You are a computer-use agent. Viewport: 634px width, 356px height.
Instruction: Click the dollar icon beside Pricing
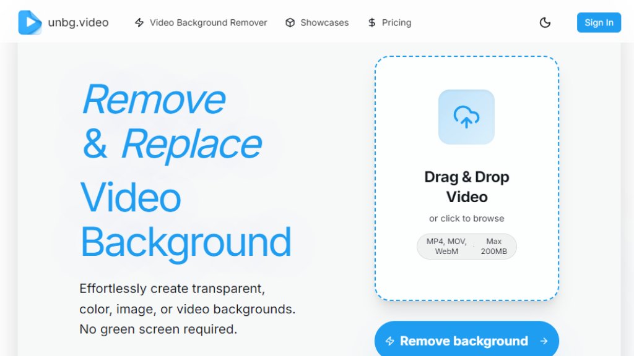coord(371,22)
